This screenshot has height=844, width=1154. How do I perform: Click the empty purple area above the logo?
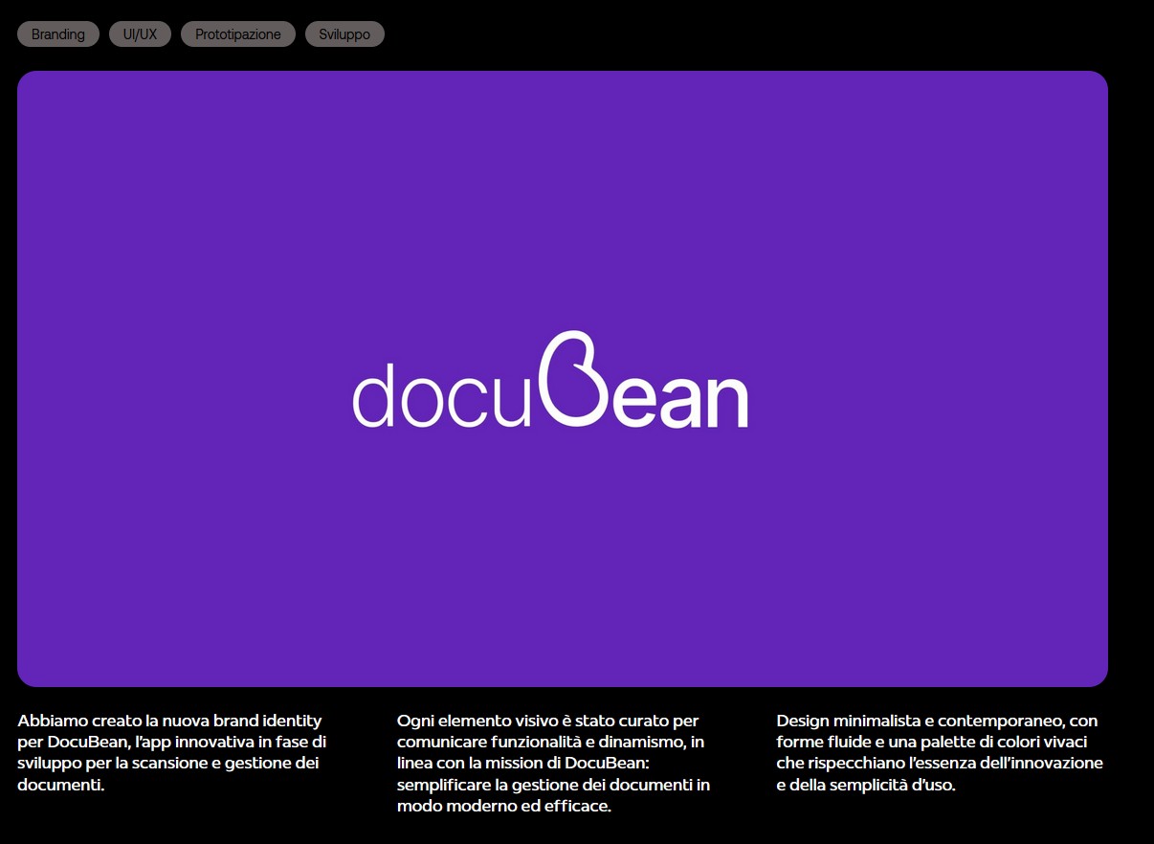pos(563,191)
